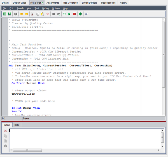Click output pane scroll-up arrow

(x=162, y=131)
